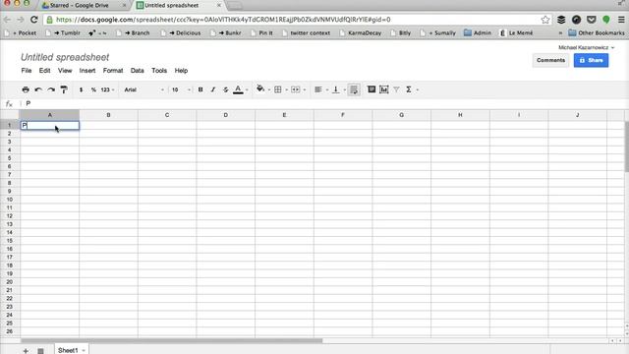629x354 pixels.
Task: Click the horizontal scrollbar
Action: tap(171, 341)
